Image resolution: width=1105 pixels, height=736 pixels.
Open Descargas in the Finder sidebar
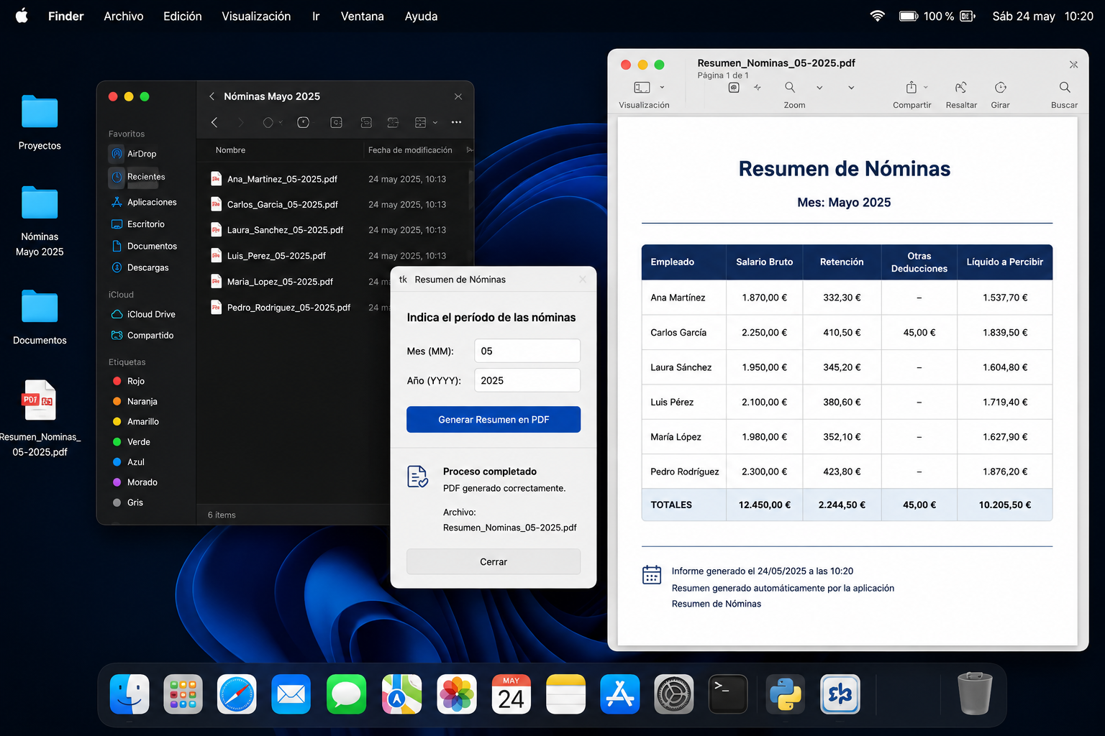[140, 267]
